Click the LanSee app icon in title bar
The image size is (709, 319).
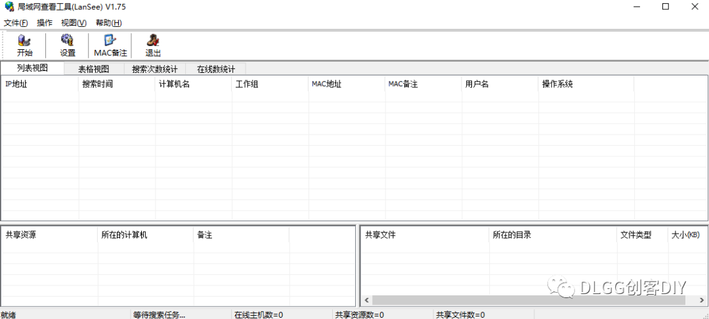9,7
